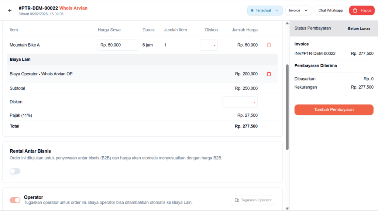Disable the Operator toggle switch
378x211 pixels.
click(15, 200)
